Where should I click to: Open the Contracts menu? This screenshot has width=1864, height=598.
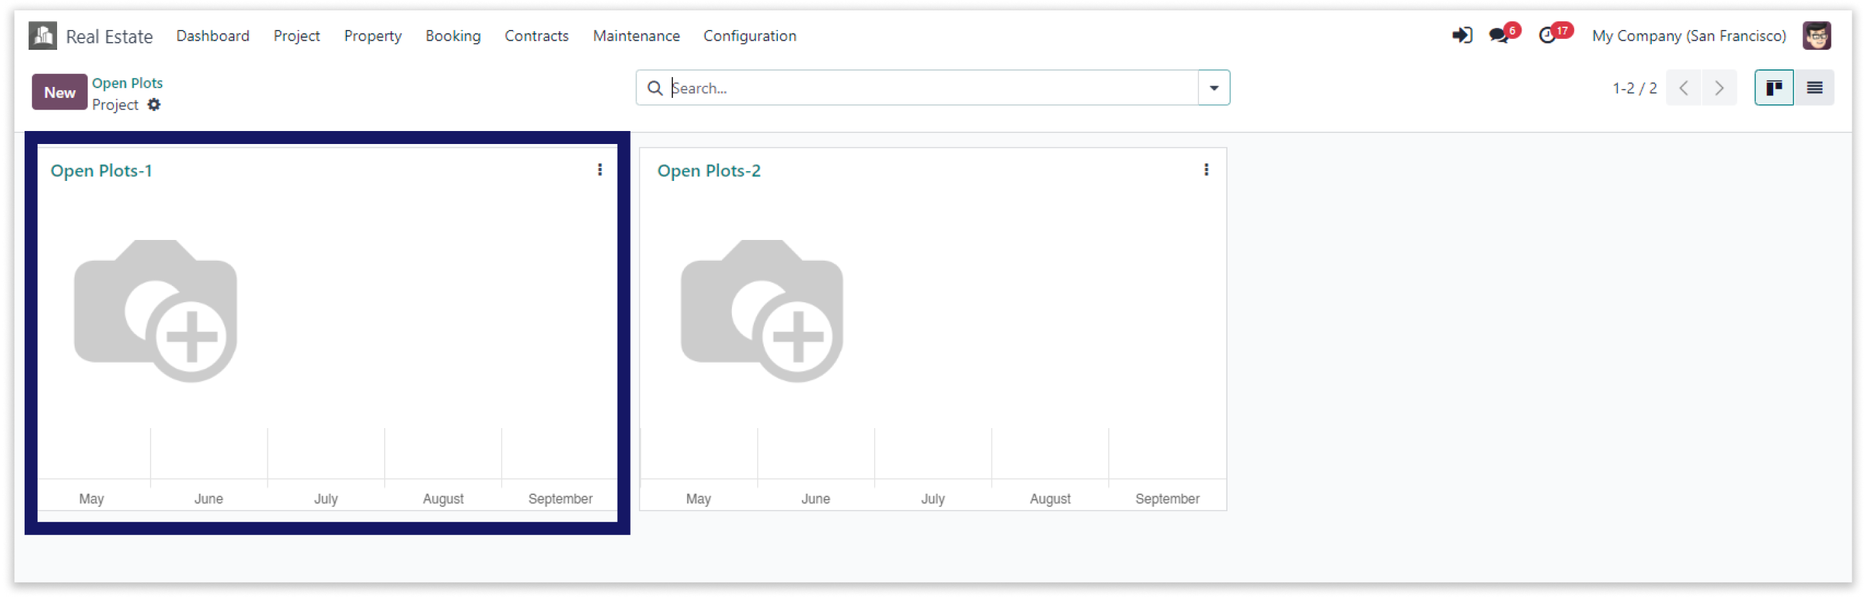(536, 36)
